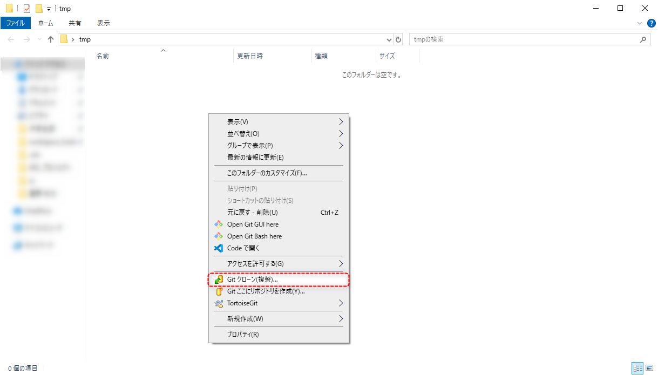
Task: Expand TortoiseGit submenu arrow
Action: [x=341, y=303]
